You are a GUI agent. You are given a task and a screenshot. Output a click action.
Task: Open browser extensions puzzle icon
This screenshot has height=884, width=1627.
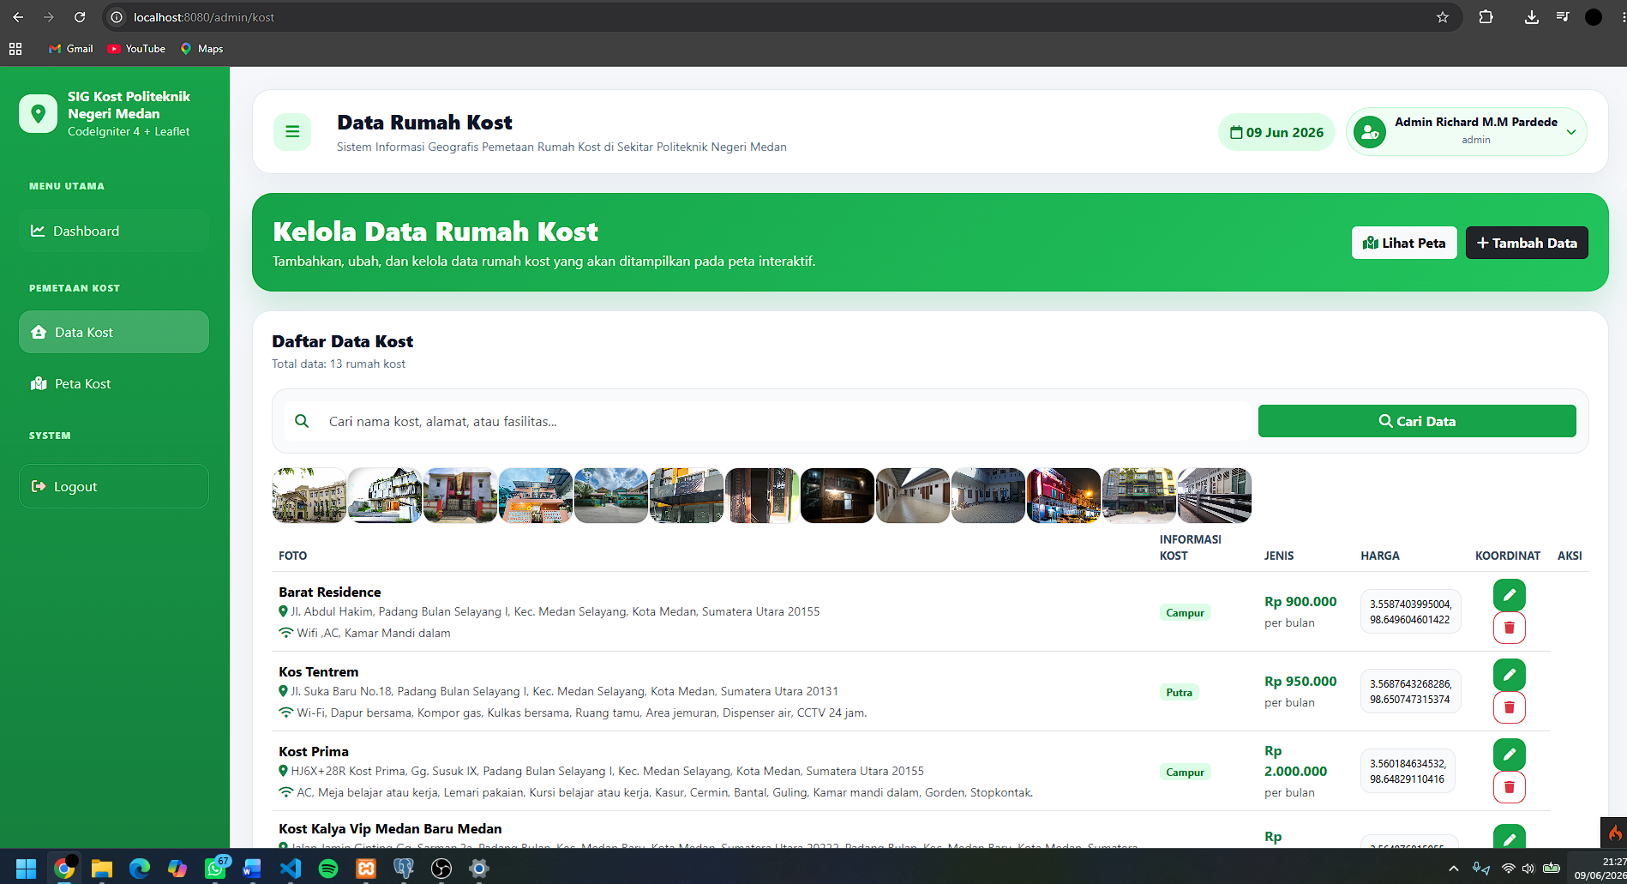click(1486, 17)
